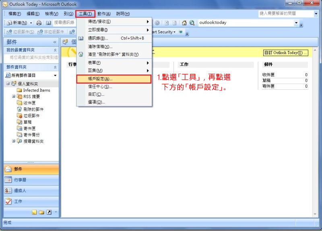
Task: Click the 工具(T) menu
Action: tap(85, 14)
